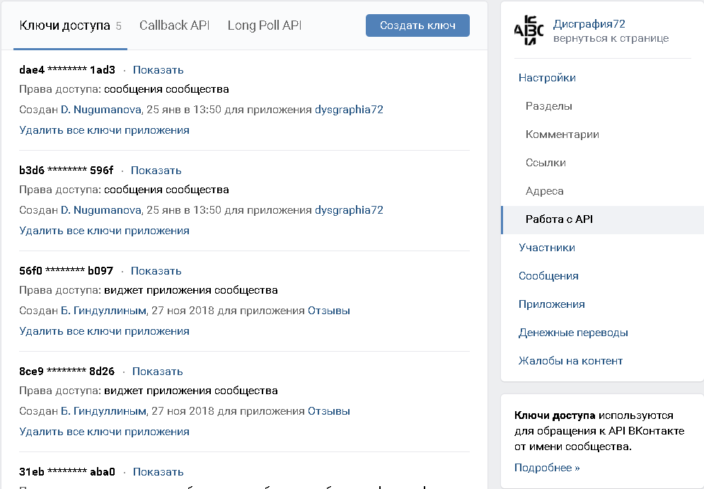Open Приложения in the sidebar

pos(551,304)
